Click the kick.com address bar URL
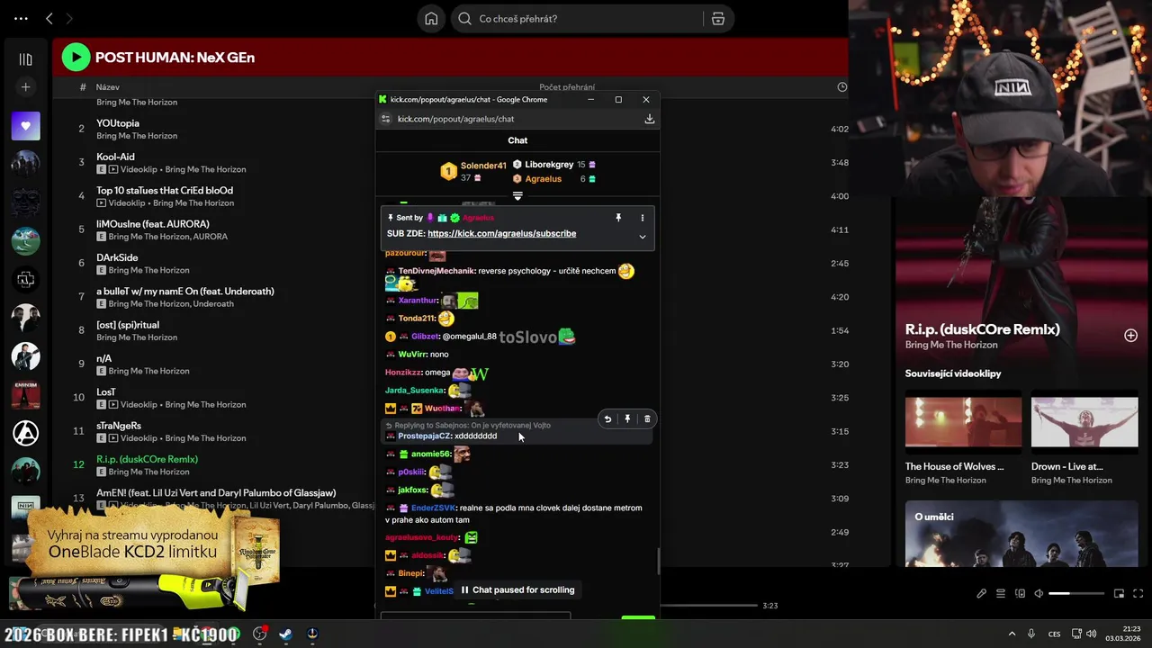Screen dimensions: 1152x648 455,119
